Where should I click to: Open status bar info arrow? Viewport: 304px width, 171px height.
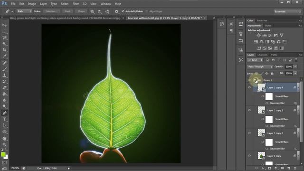(68, 168)
